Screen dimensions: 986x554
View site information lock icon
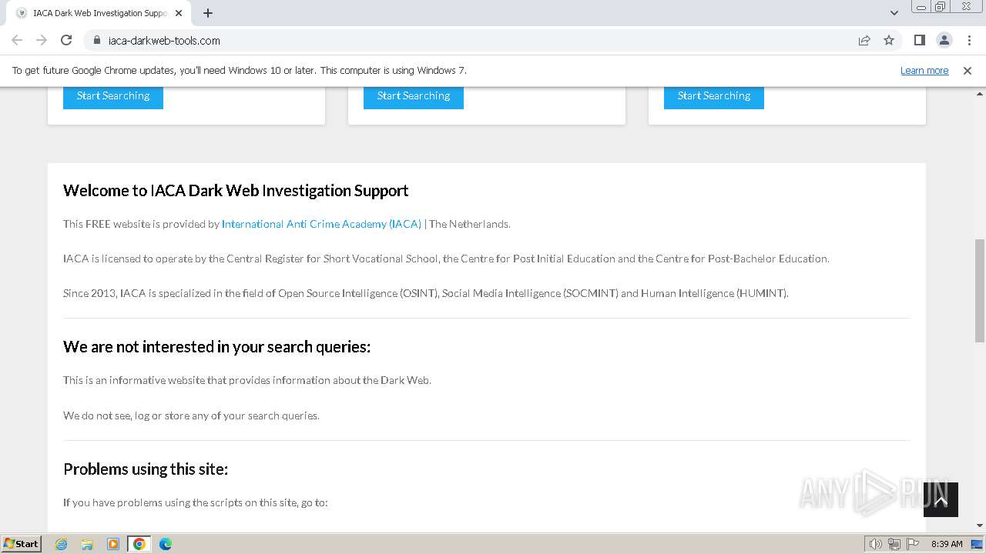[97, 40]
